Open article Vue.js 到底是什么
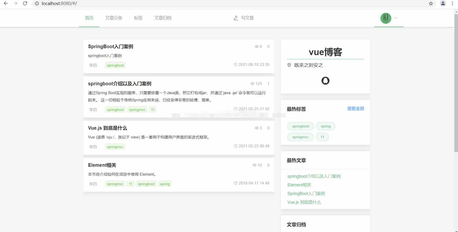The image size is (458, 232). 107,128
